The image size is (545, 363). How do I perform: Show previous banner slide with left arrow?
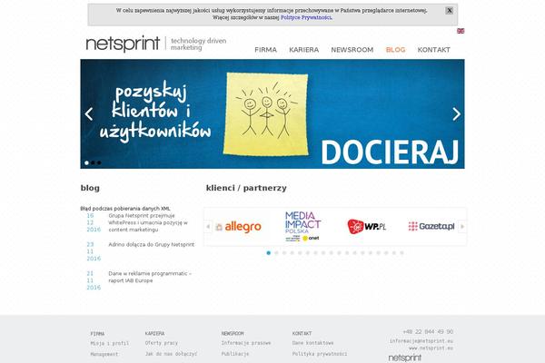pyautogui.click(x=89, y=114)
